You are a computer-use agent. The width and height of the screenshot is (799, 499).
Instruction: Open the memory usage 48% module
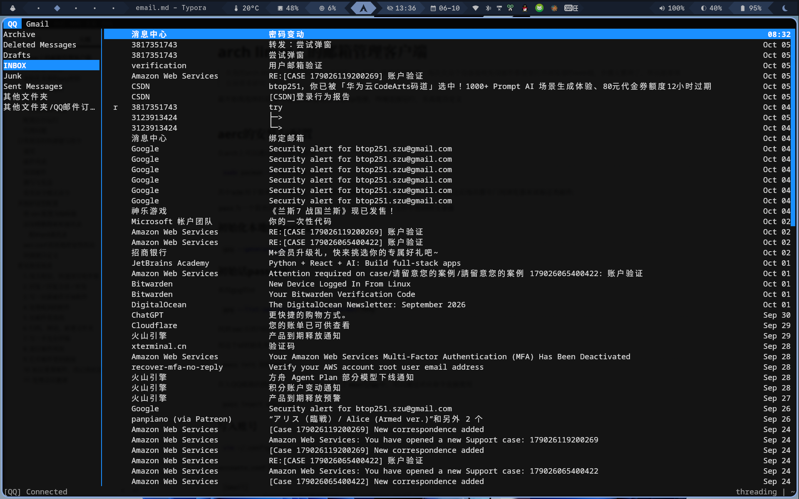click(x=288, y=8)
